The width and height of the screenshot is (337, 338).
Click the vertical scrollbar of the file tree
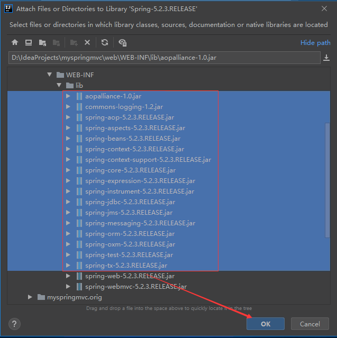[327, 180]
